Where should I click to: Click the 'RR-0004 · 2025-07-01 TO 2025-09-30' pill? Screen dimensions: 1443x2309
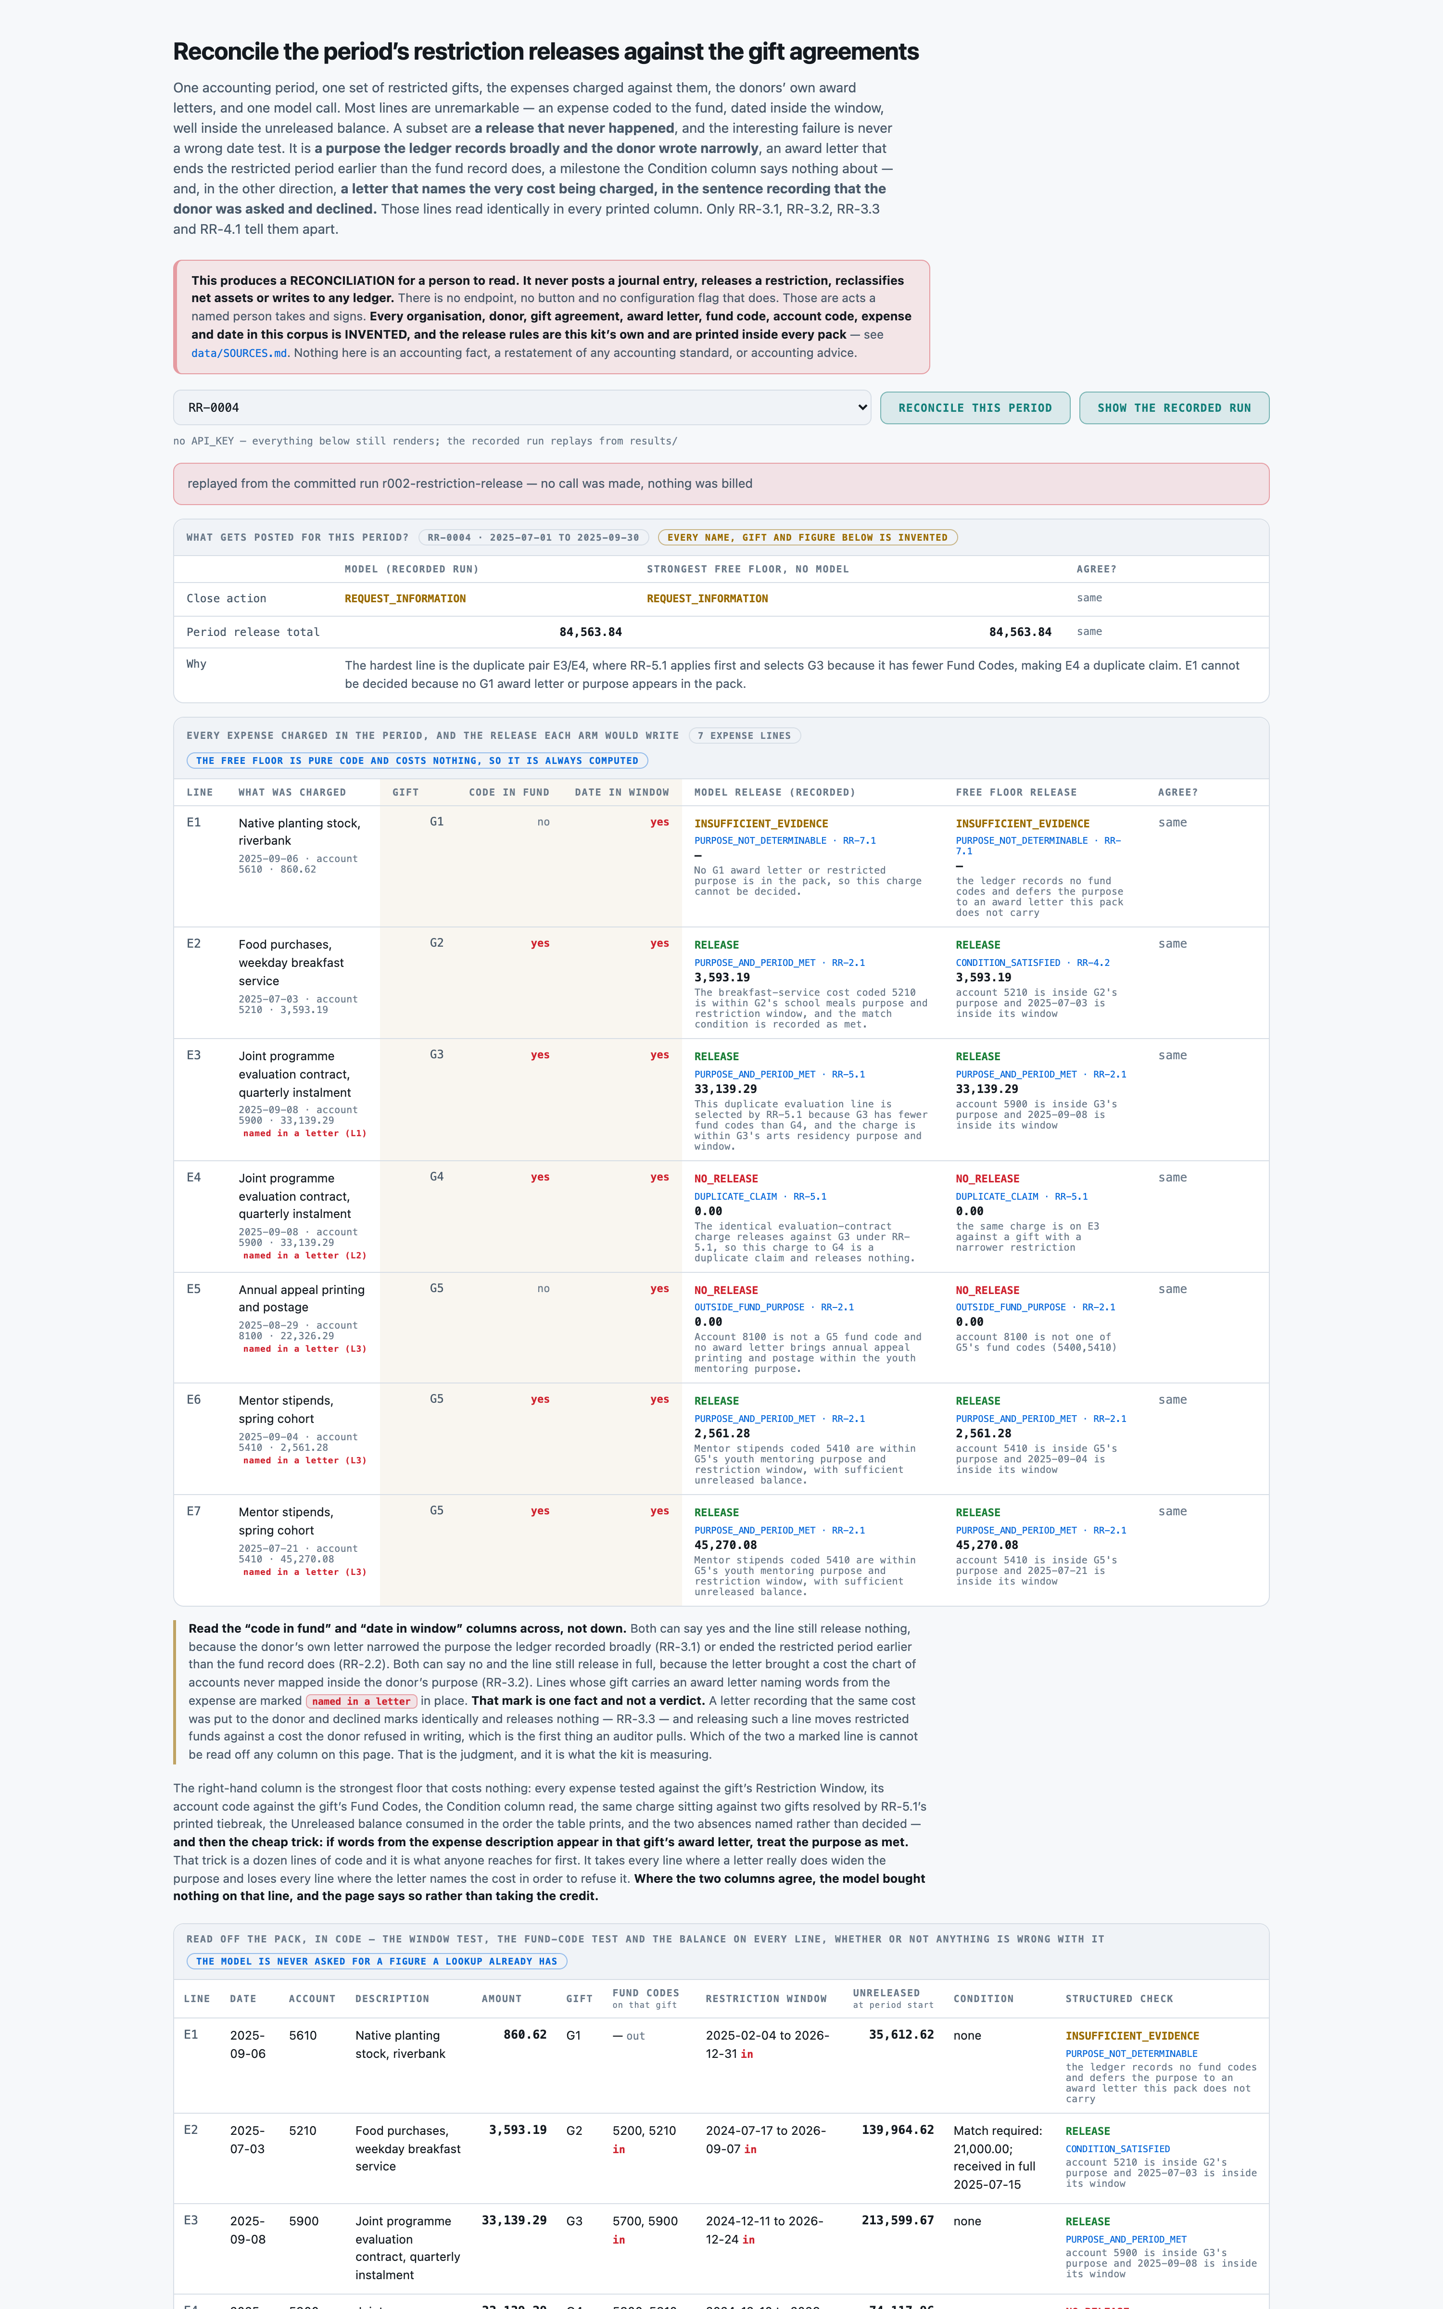tap(533, 537)
